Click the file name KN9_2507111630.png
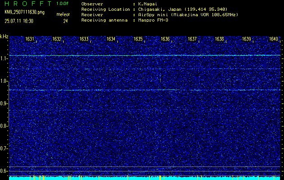Viewport: 284px width, 180px height. click(24, 12)
